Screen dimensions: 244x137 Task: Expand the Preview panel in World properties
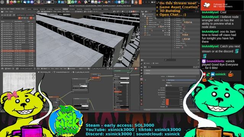171,70
